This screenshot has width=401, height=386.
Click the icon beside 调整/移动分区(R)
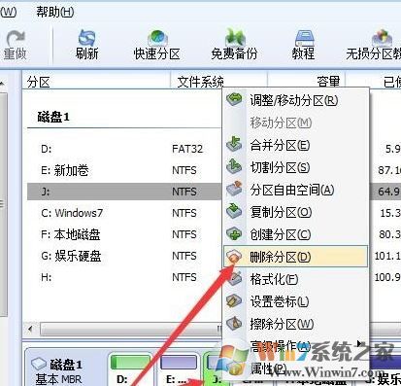point(234,99)
